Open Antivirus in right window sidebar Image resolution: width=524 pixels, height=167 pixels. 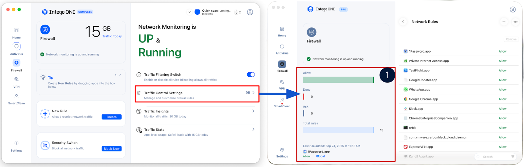(x=282, y=49)
